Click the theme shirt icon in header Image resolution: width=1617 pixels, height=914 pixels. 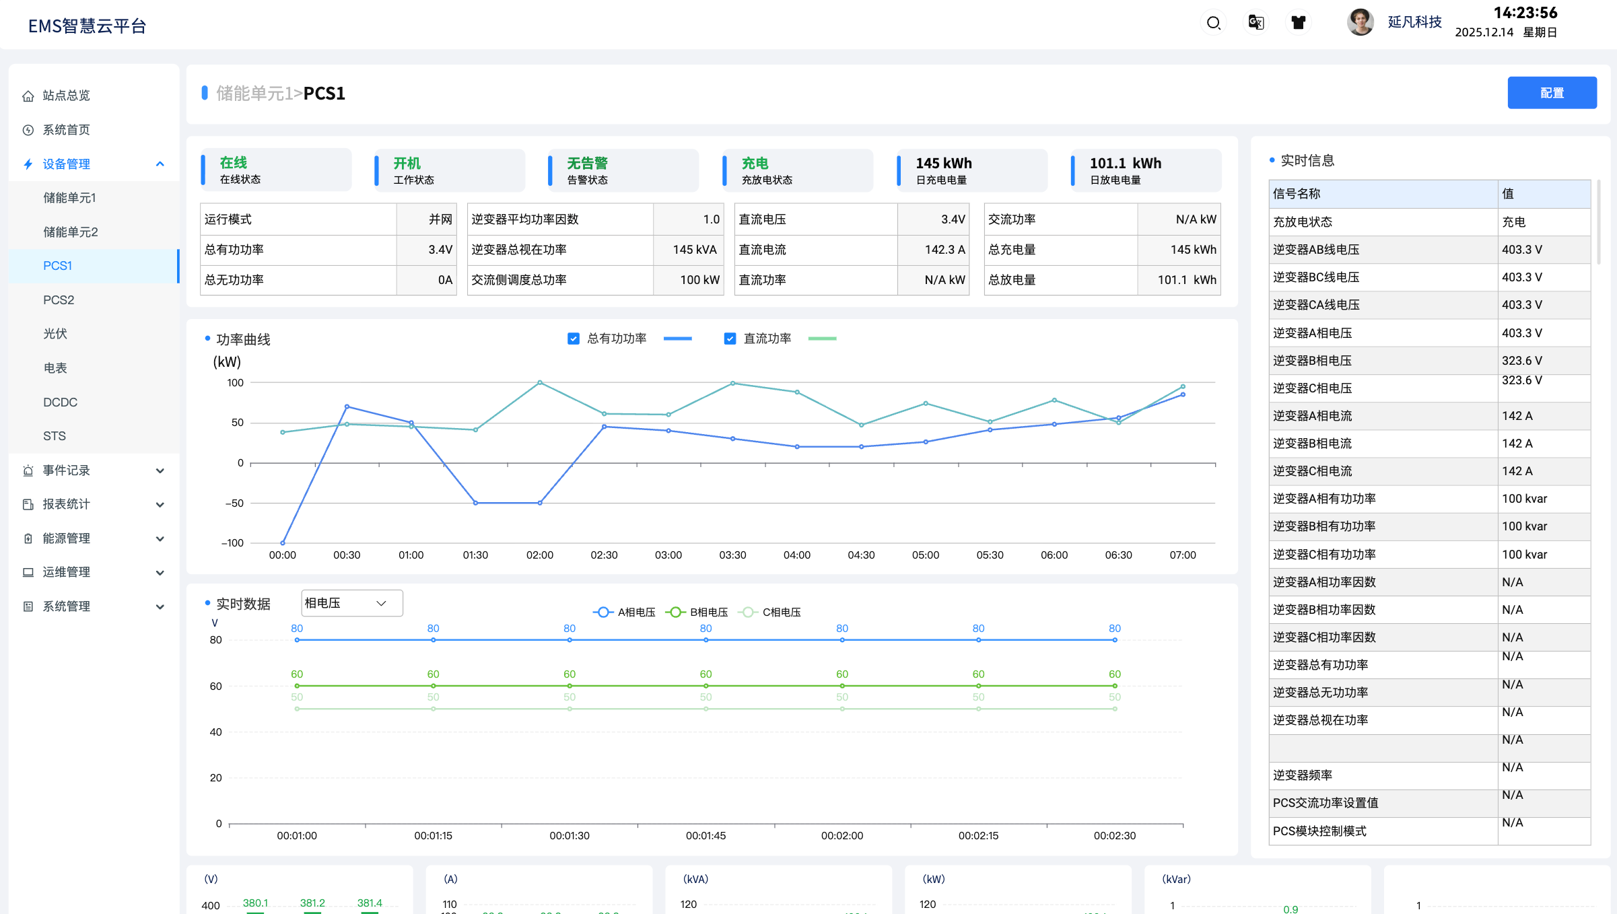[1298, 23]
